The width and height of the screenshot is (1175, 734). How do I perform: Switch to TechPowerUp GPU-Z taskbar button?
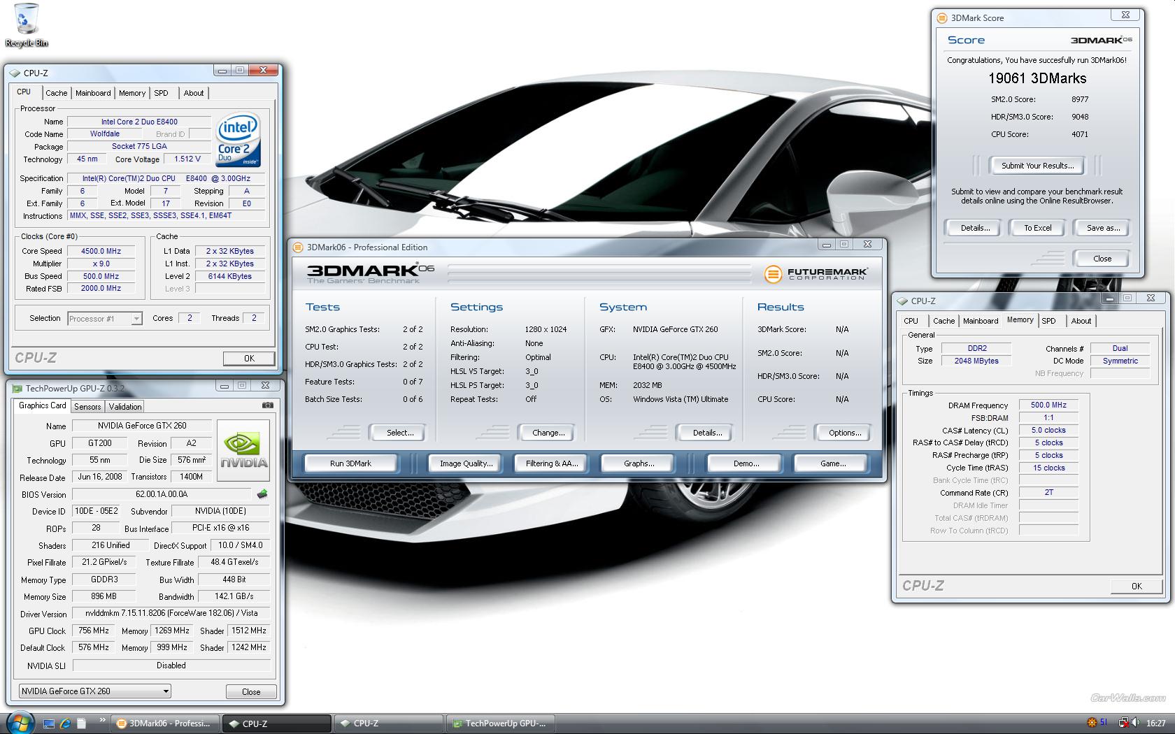pos(500,724)
